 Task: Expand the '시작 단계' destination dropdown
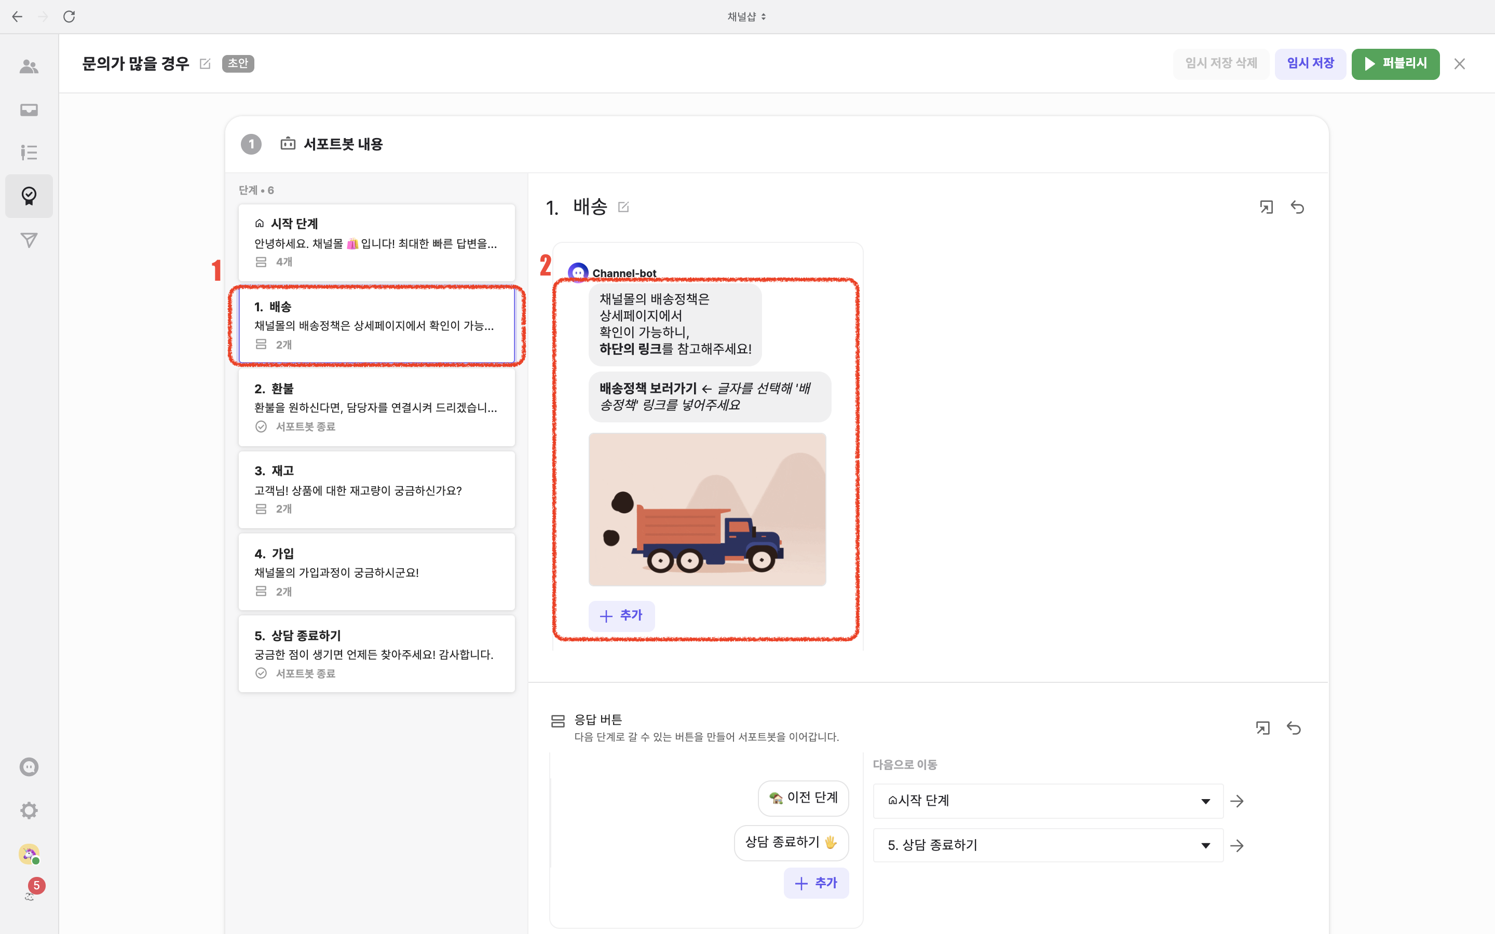[1048, 801]
